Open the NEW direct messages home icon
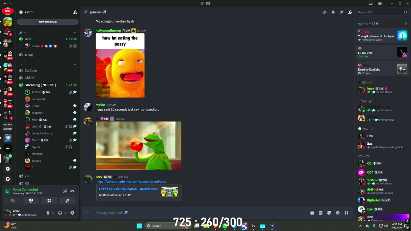The width and height of the screenshot is (411, 231). (8, 11)
